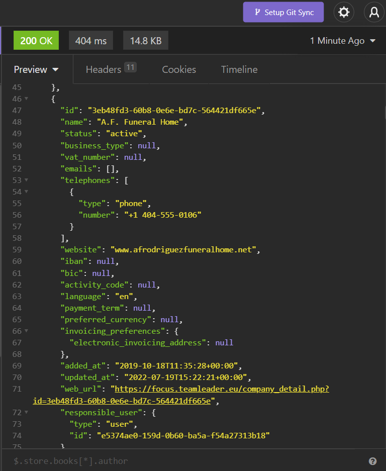Click the business_type key
Viewport: 386px width, 471px height.
(x=94, y=146)
